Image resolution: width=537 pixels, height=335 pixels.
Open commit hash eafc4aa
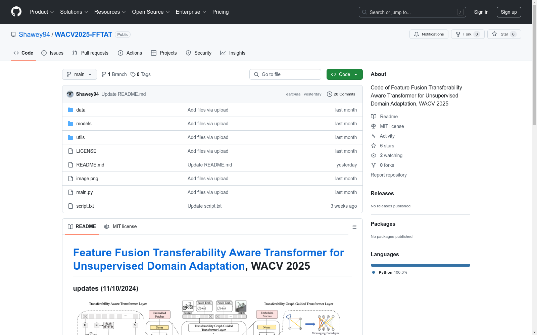click(293, 94)
